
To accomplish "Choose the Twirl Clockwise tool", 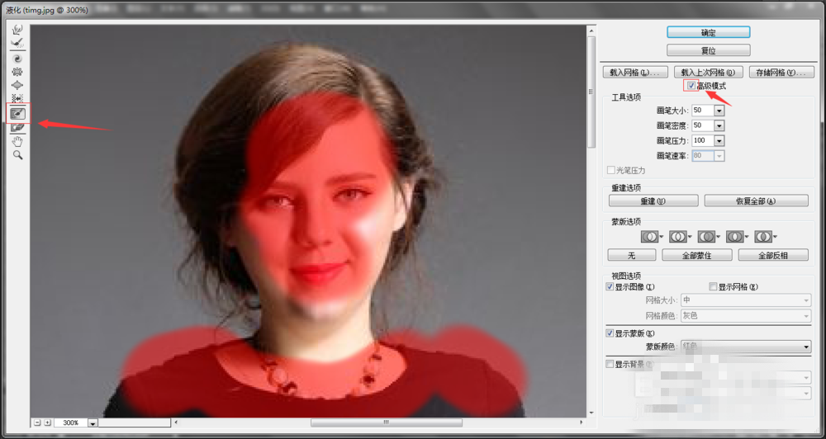I will click(x=17, y=59).
